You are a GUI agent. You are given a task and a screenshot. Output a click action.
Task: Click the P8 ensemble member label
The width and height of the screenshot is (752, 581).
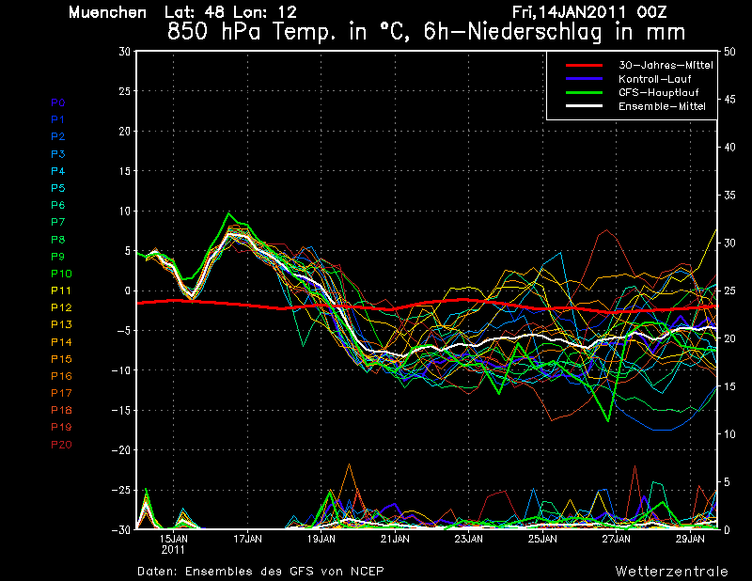pyautogui.click(x=58, y=240)
